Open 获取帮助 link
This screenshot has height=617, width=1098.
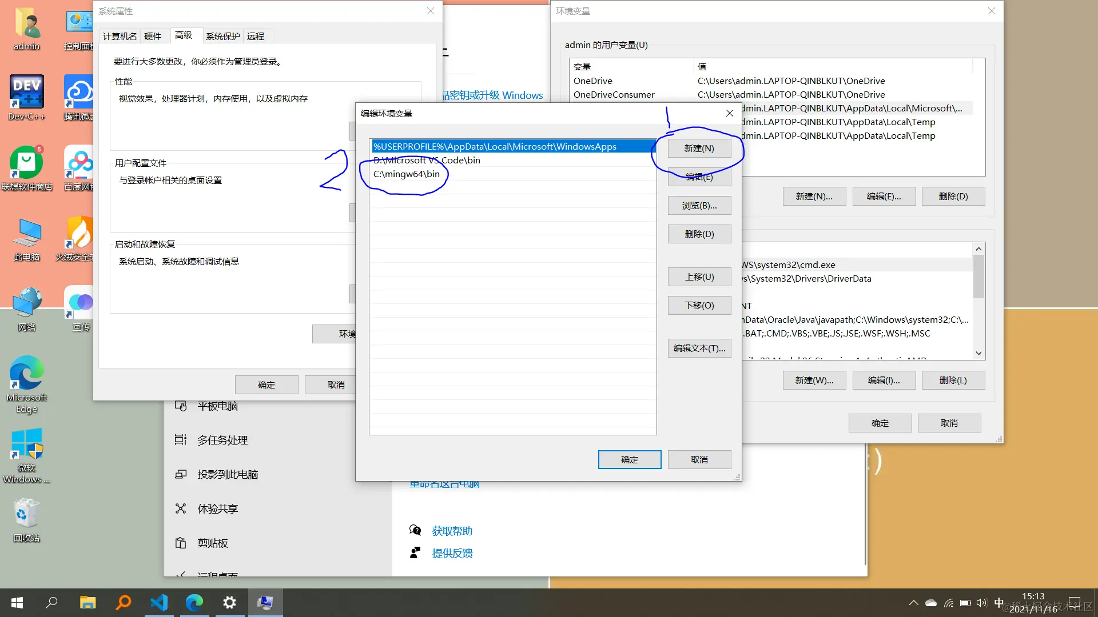pyautogui.click(x=452, y=531)
